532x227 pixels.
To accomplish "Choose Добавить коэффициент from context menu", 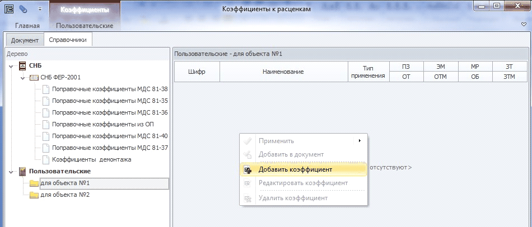I will point(295,169).
